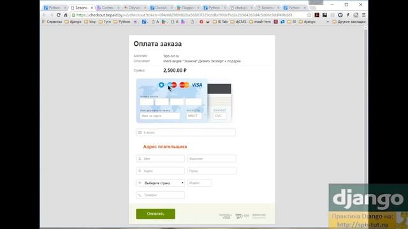Image resolution: width=408 pixels, height=229 pixels.
Task: Focus the MM/YY expiry field
Action: coord(194,116)
